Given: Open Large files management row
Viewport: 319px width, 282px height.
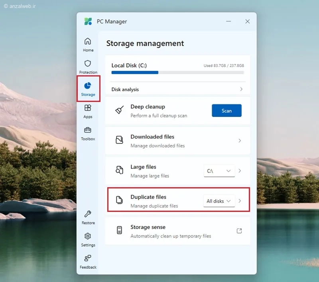Looking at the screenshot, I should (178, 171).
